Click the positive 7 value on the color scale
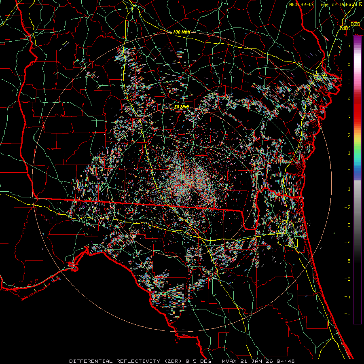The height and width of the screenshot is (364, 364). pyautogui.click(x=349, y=45)
